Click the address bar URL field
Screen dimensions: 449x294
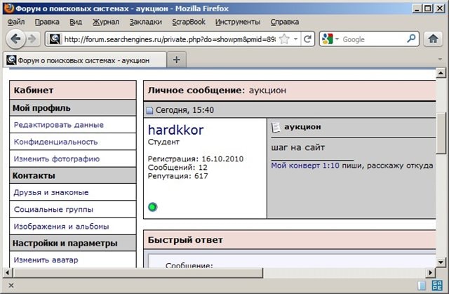coord(170,39)
